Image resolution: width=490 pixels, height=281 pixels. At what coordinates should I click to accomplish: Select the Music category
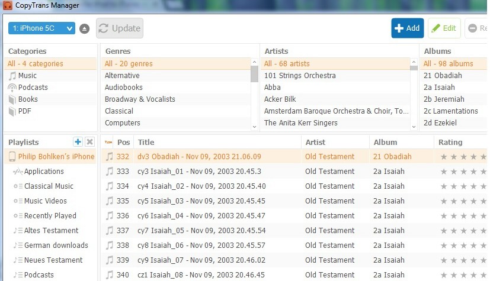[50, 76]
